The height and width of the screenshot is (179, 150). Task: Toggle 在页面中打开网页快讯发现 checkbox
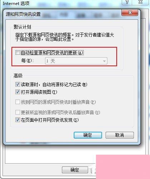click(x=18, y=120)
